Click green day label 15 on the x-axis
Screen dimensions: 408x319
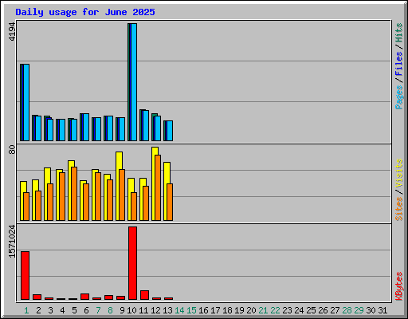point(191,310)
